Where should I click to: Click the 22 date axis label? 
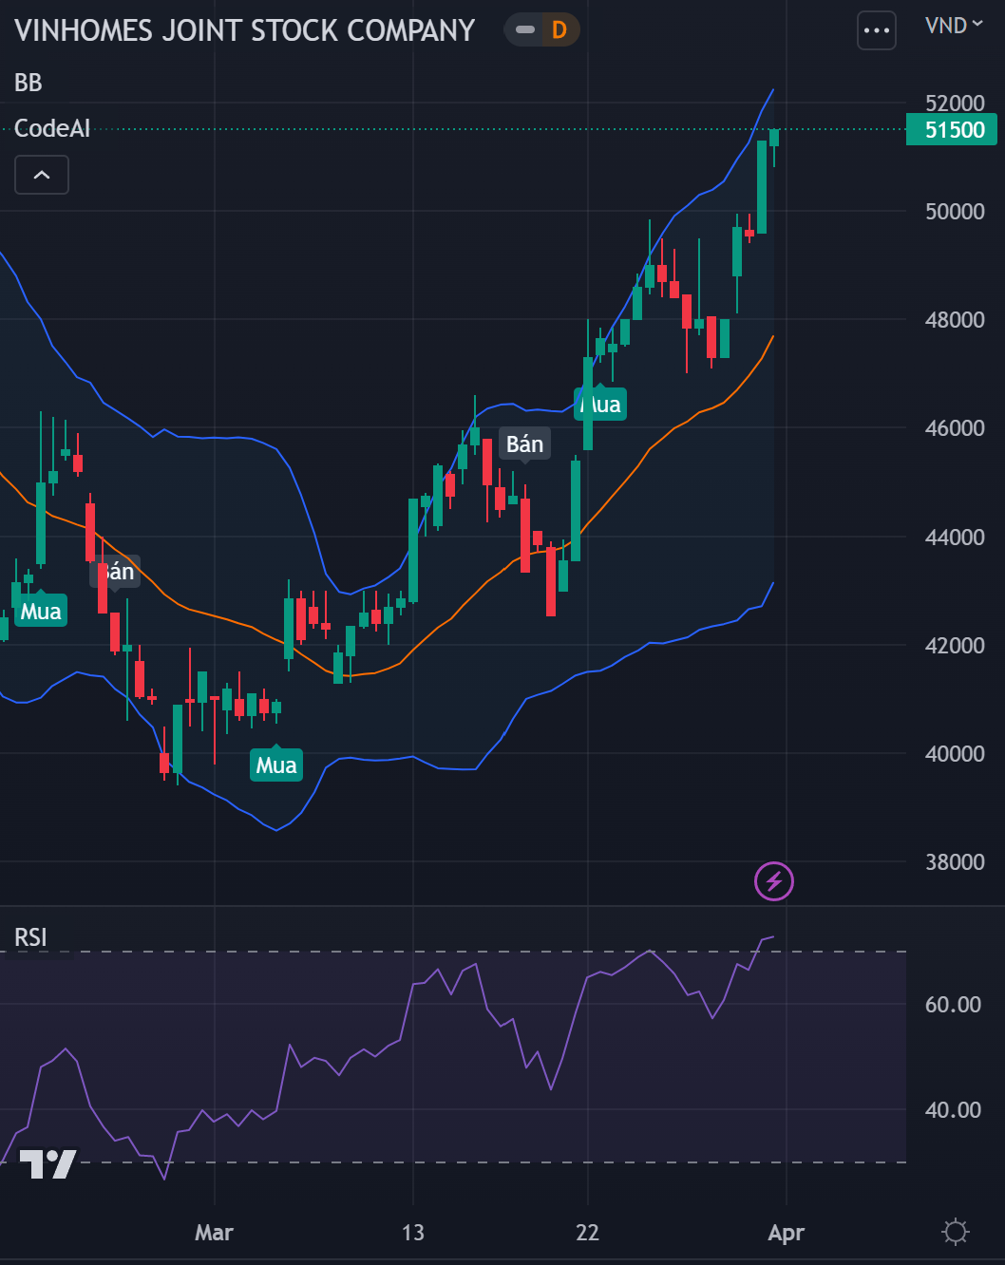click(x=588, y=1233)
